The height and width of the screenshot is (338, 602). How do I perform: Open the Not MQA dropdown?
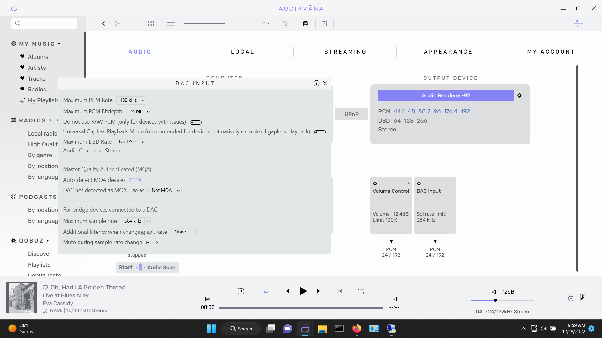(165, 190)
